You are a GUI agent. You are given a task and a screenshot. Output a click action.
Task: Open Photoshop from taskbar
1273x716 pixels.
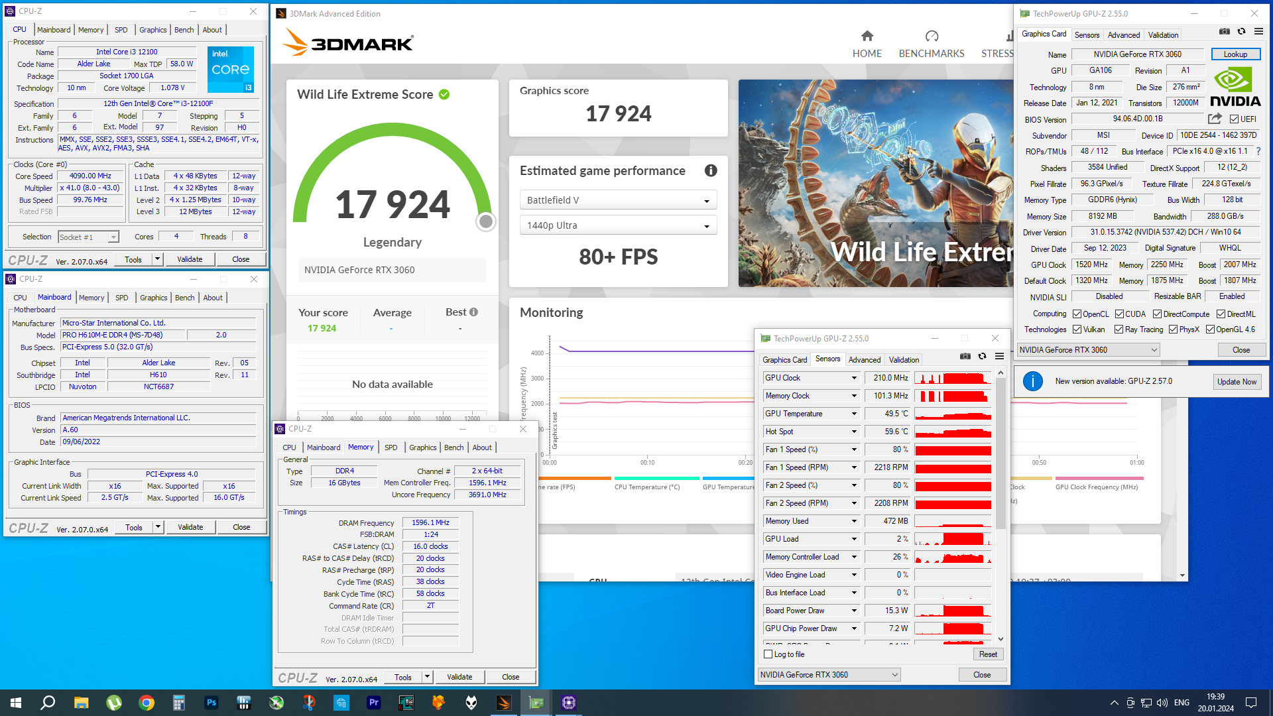(212, 703)
